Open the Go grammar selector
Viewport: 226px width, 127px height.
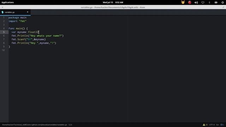[218, 125]
